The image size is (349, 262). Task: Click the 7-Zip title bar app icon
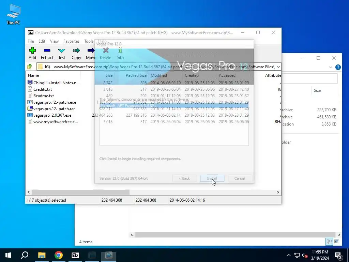tap(31, 32)
